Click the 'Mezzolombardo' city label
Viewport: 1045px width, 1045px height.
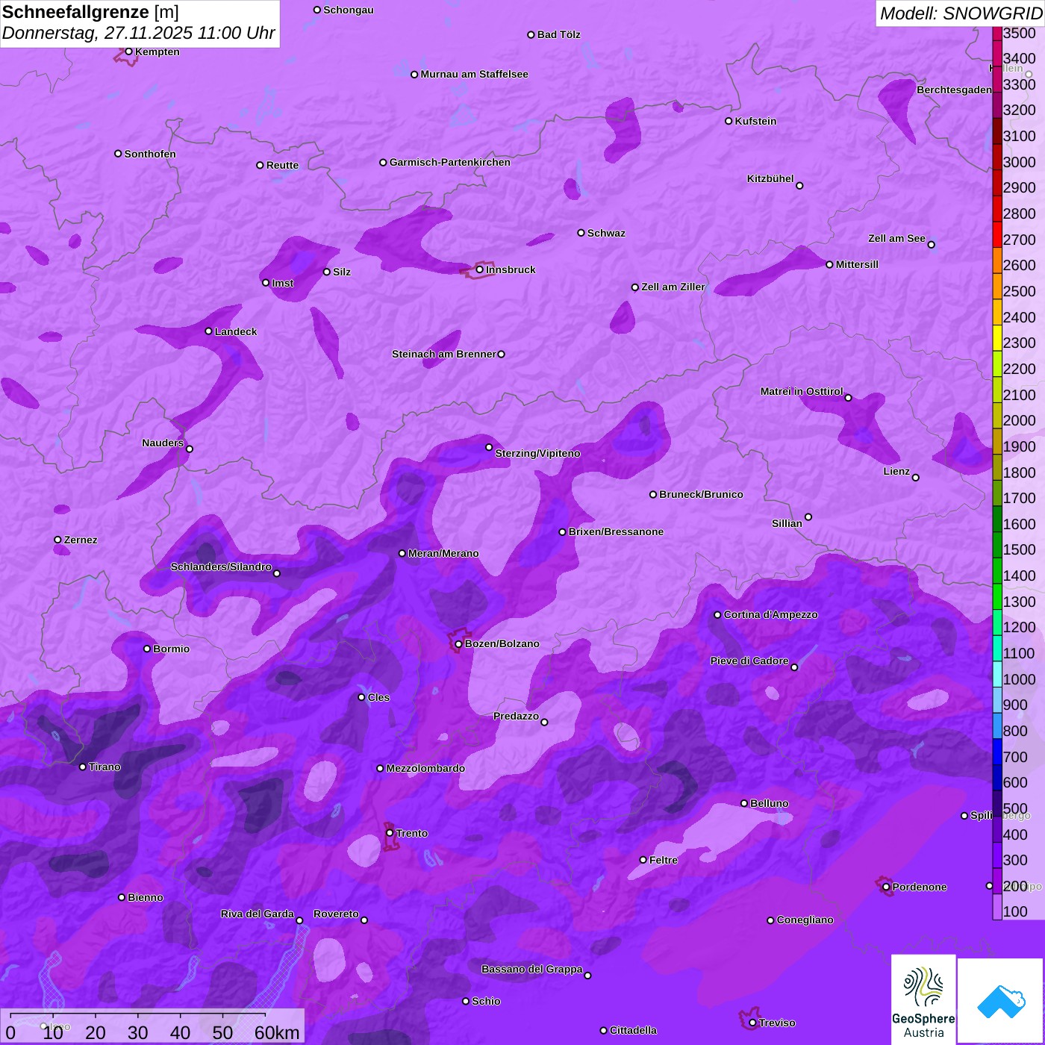[426, 768]
